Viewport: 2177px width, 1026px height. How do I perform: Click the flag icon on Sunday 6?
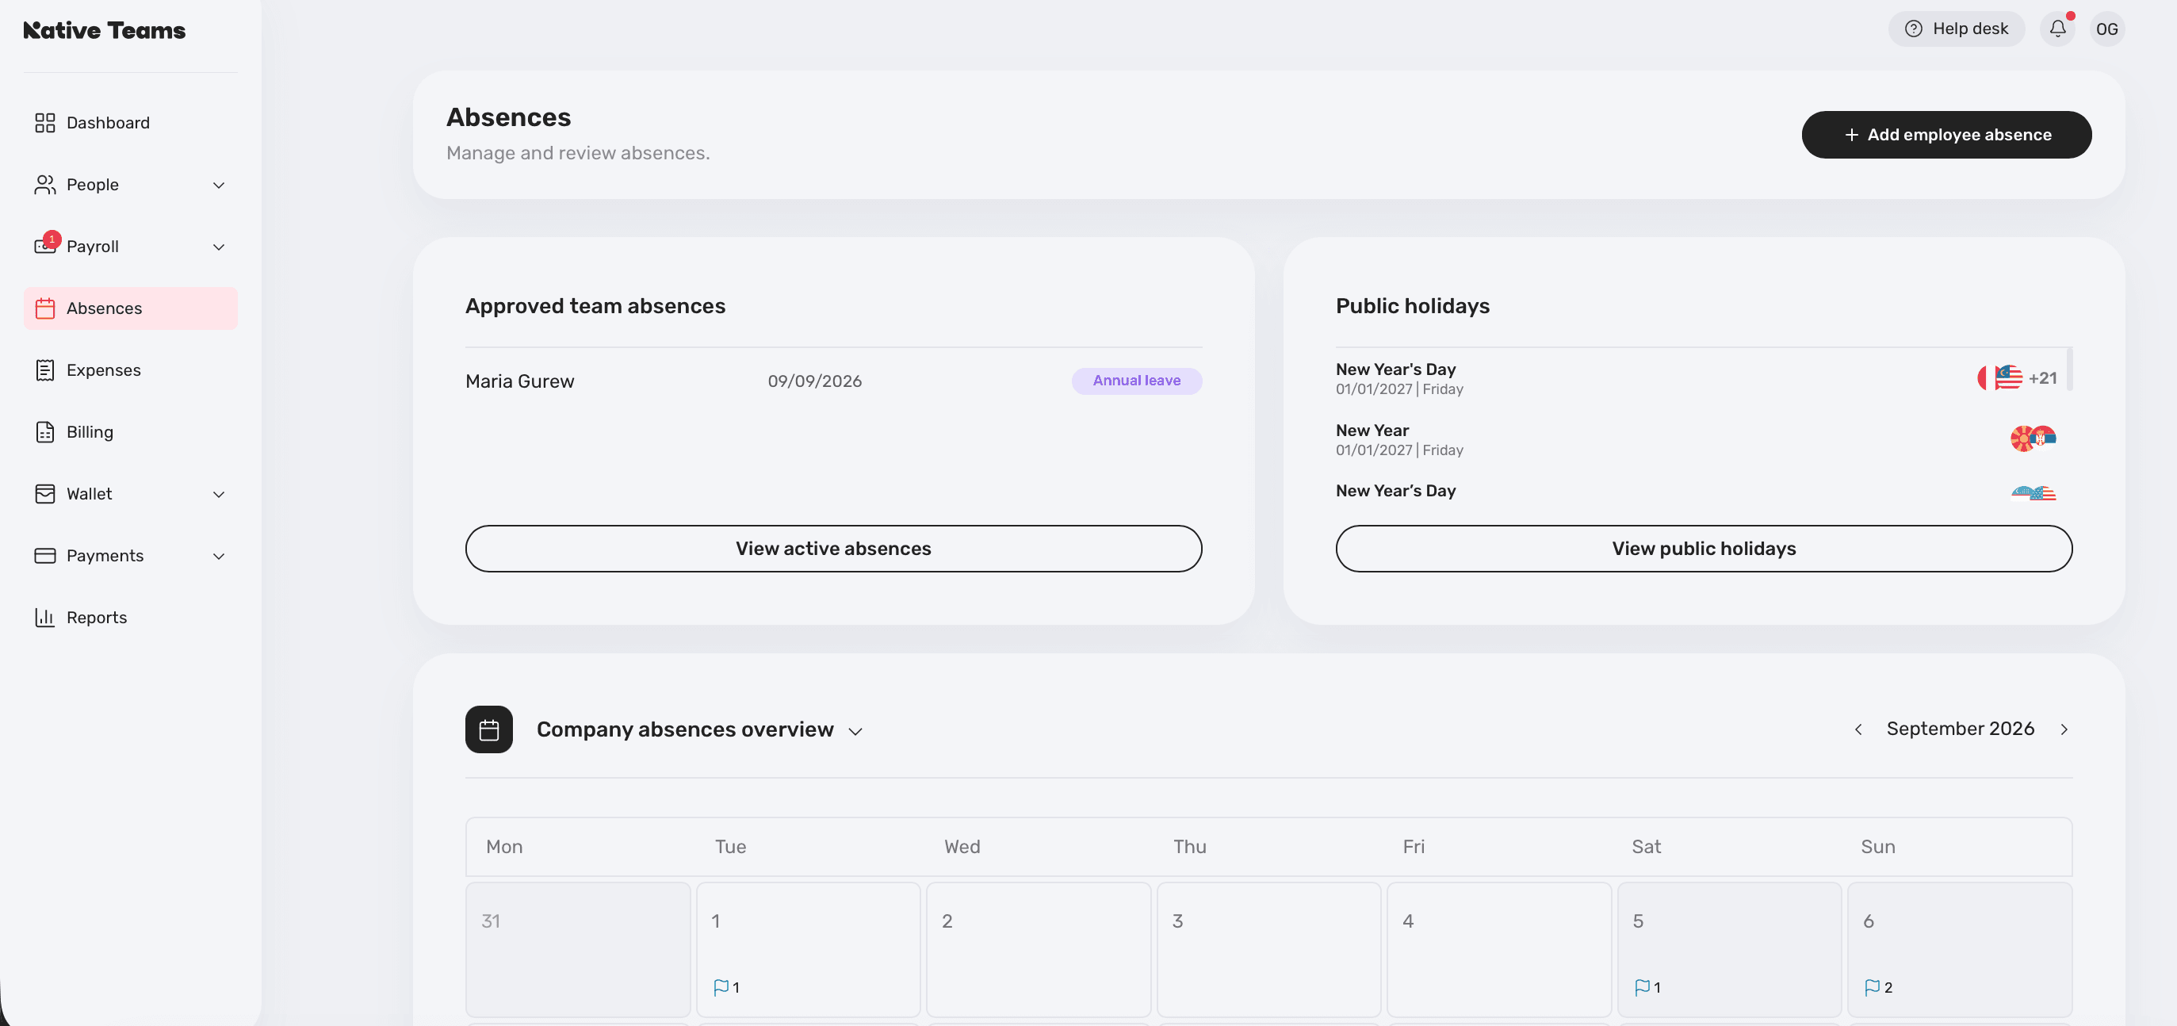pos(1872,987)
